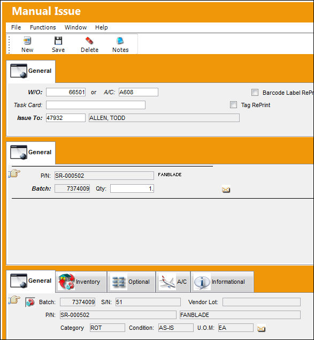Click the lower P/N field SR-000502
This screenshot has height=340, width=314.
(118, 315)
